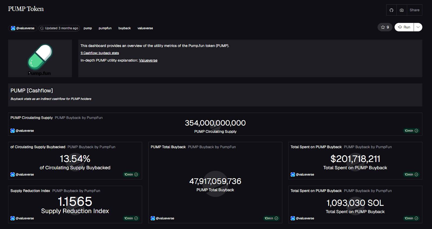Click the valueverse avatar in PUMP Total Buyback panel

pos(153,218)
